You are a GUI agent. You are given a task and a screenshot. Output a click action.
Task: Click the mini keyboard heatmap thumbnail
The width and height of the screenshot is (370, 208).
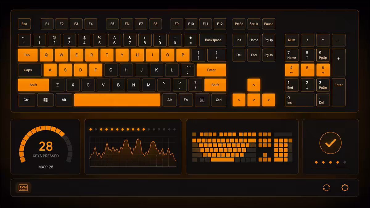(242, 147)
